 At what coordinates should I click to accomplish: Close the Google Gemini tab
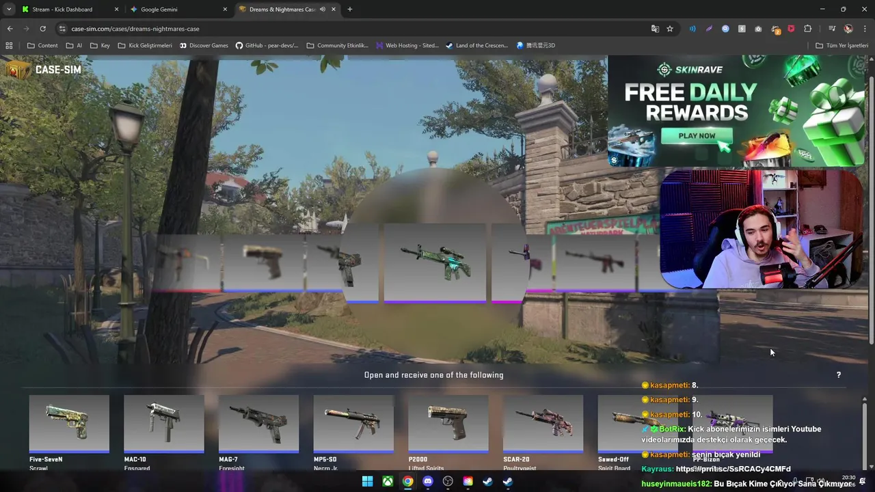pos(225,10)
